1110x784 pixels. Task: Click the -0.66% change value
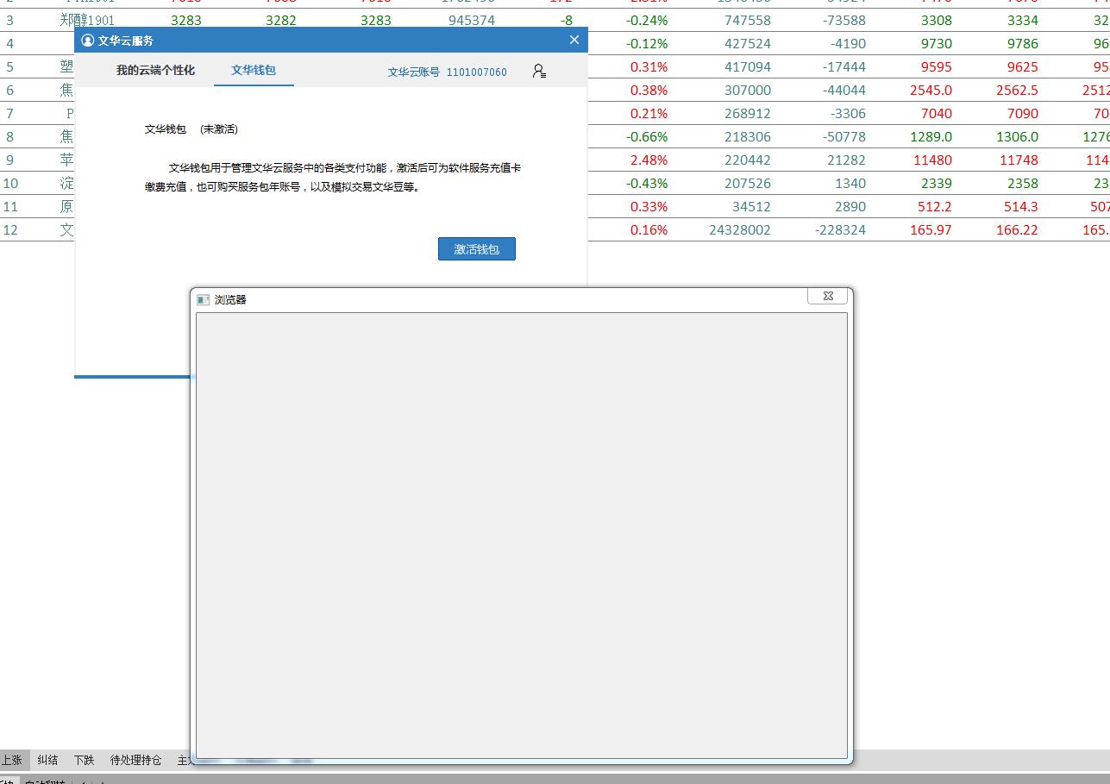(647, 136)
